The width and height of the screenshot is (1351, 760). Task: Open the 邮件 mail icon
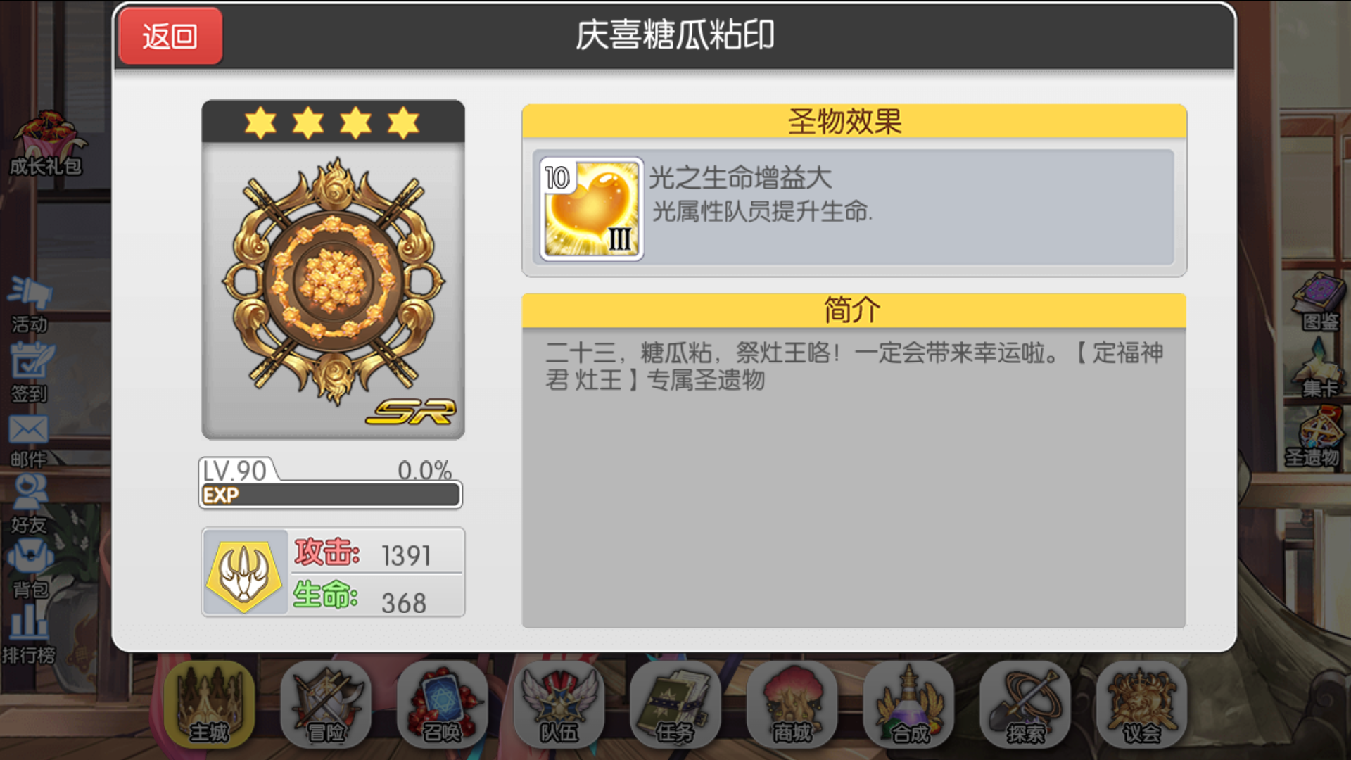[29, 441]
